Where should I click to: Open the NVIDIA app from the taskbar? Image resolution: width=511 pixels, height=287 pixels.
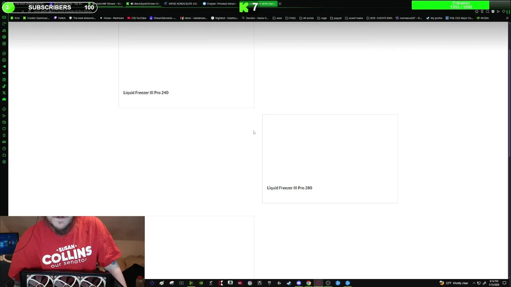click(x=201, y=283)
